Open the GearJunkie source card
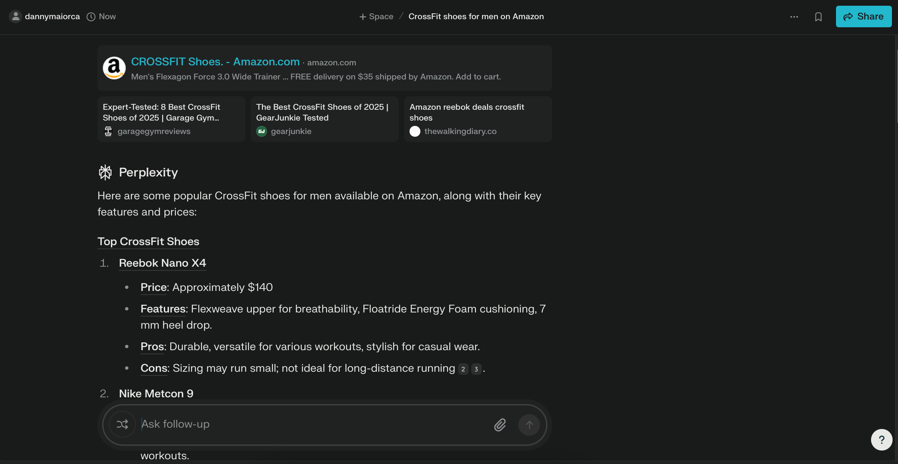 click(325, 119)
